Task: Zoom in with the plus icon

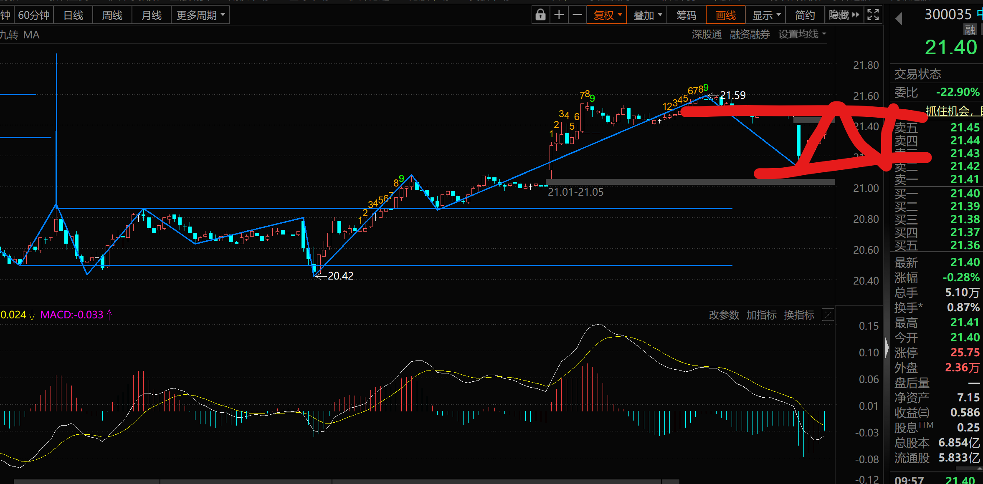Action: click(x=559, y=15)
